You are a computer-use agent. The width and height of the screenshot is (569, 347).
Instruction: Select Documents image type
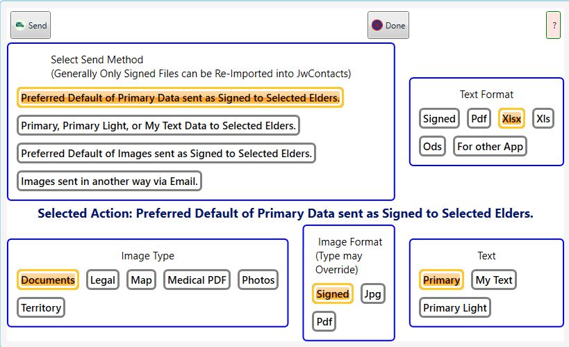(x=48, y=280)
